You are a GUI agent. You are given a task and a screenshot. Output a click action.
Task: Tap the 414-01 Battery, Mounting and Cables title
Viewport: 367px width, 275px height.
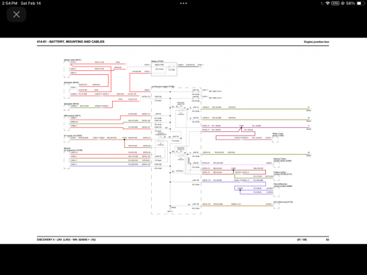pos(71,42)
